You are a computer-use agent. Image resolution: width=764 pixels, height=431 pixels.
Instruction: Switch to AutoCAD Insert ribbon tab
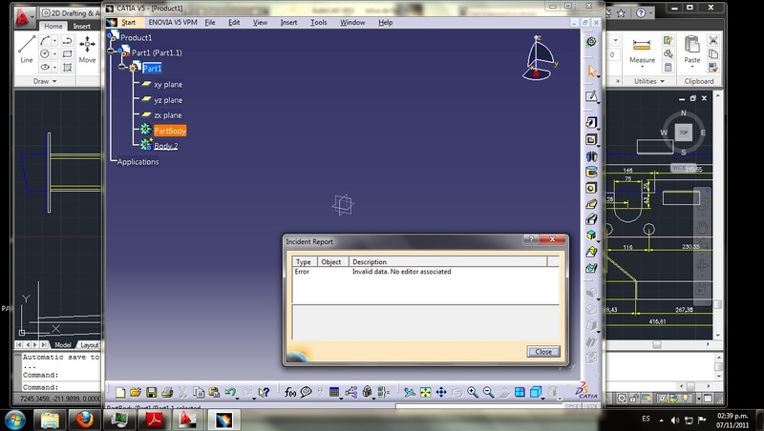point(82,27)
